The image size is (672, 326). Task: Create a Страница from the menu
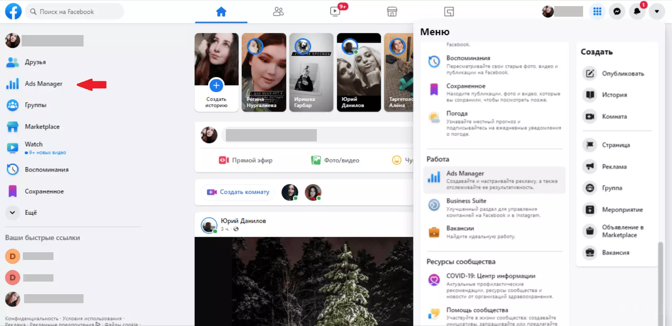tap(617, 145)
